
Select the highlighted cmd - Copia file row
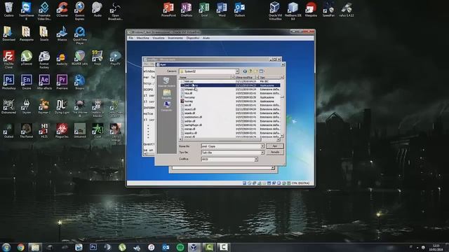pyautogui.click(x=230, y=85)
